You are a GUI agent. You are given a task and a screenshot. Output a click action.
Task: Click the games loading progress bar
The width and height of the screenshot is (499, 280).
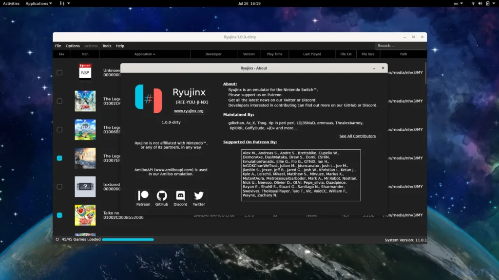[x=128, y=239]
